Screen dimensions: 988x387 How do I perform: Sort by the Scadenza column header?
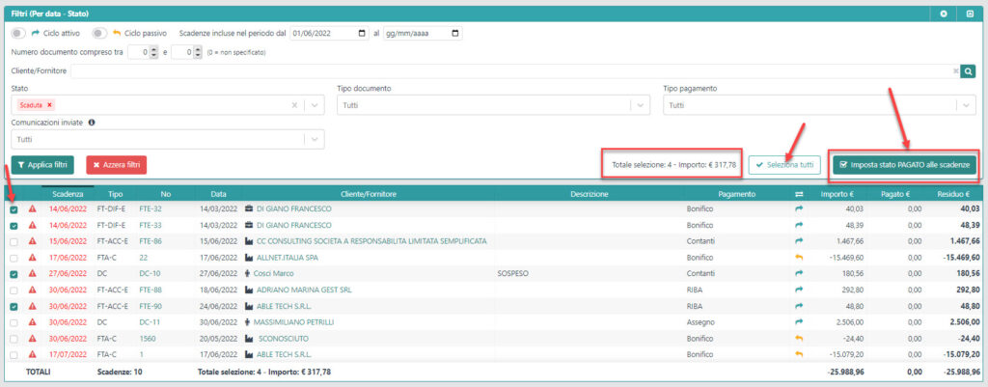click(69, 194)
